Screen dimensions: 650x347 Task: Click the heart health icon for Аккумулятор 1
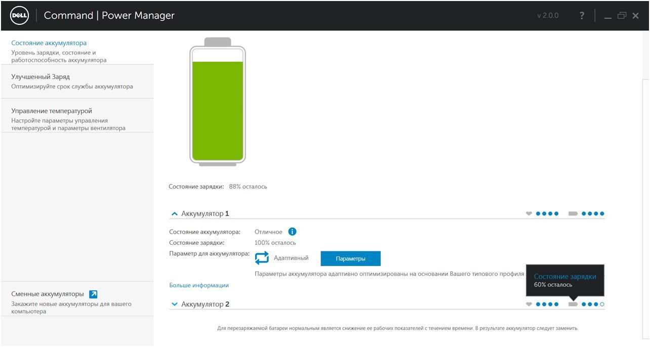[x=529, y=213]
